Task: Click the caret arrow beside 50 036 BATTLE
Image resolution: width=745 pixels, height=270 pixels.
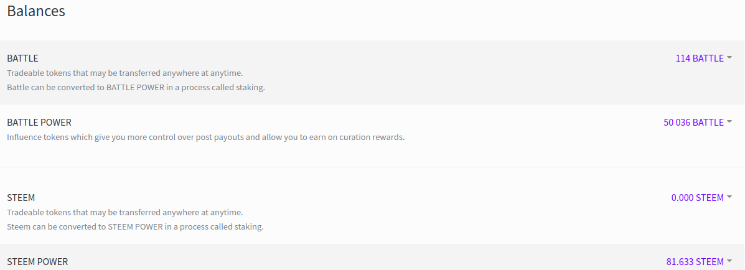Action: (729, 121)
